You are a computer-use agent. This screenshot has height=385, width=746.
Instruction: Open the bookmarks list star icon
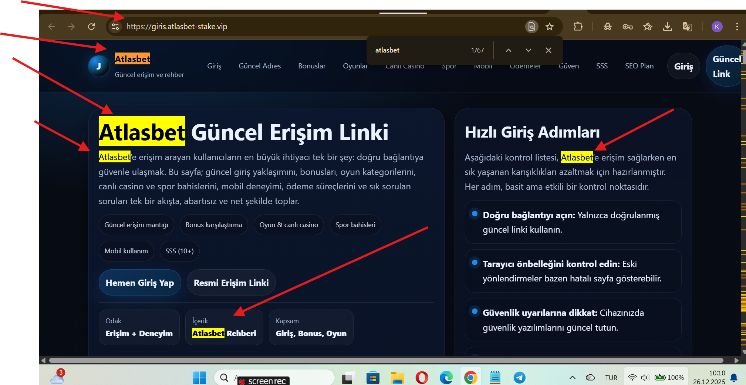pyautogui.click(x=648, y=27)
